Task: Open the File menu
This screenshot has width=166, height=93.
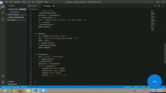Action: pos(6,2)
